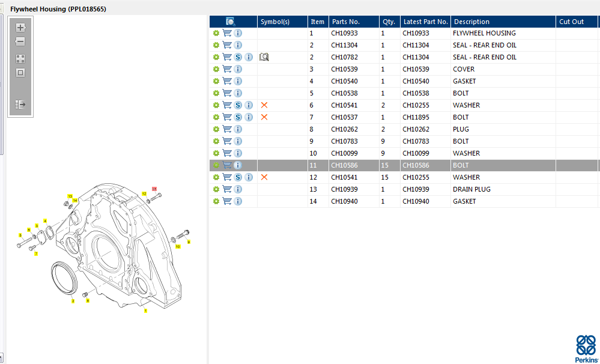Click gear icon for CH11304 seal row

pyautogui.click(x=216, y=45)
